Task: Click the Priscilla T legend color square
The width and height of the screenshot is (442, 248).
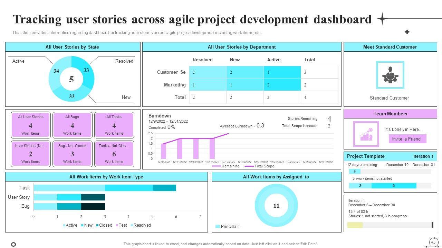Action: click(218, 227)
